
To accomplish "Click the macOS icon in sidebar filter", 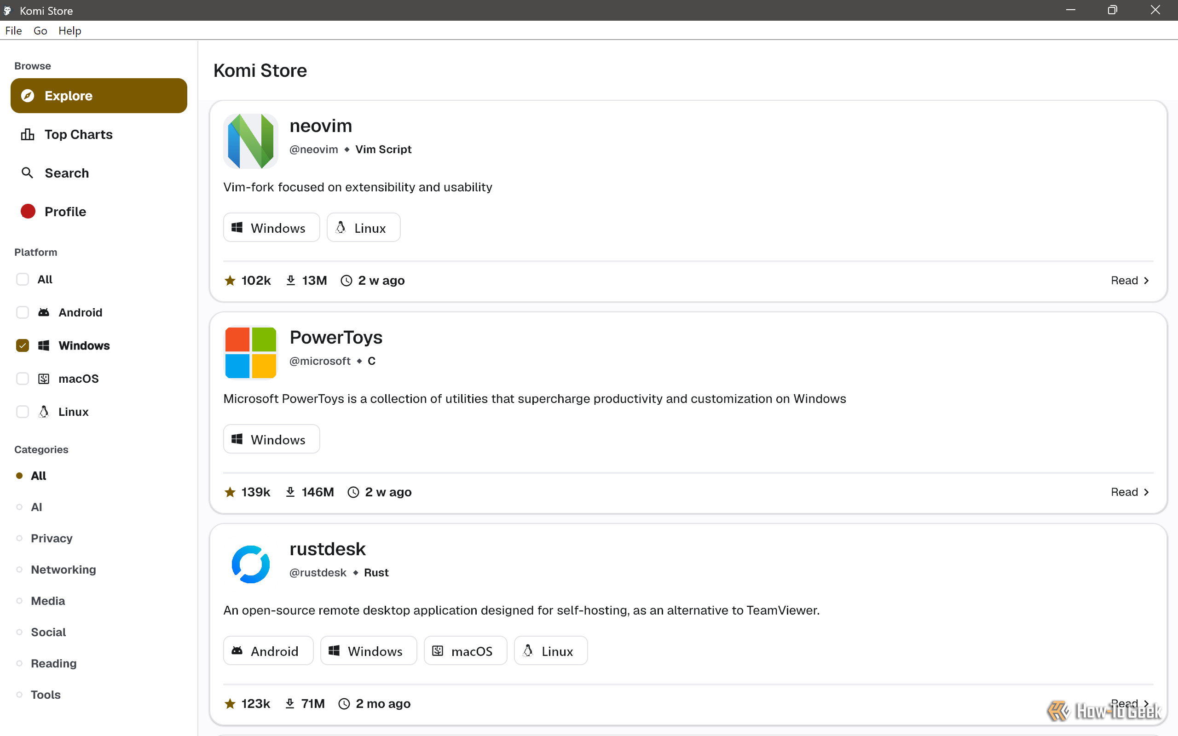I will point(44,379).
